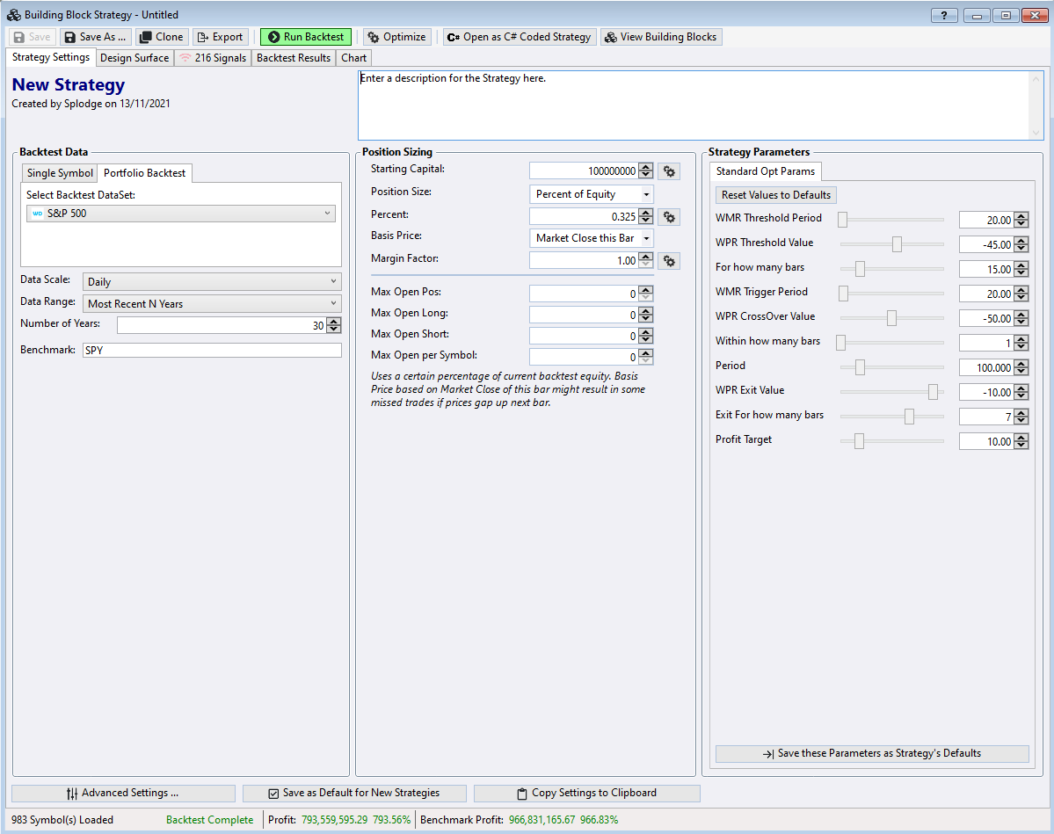Open strategy as C# Coded Strategy

(x=520, y=37)
